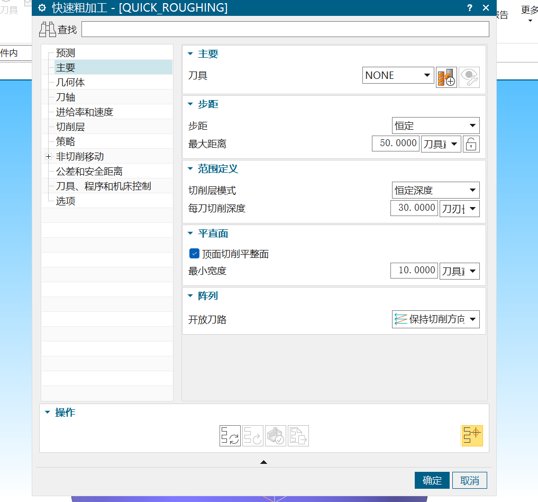Open the 最小宽度 unit dropdown
Viewport: 538px width, 502px height.
click(459, 271)
